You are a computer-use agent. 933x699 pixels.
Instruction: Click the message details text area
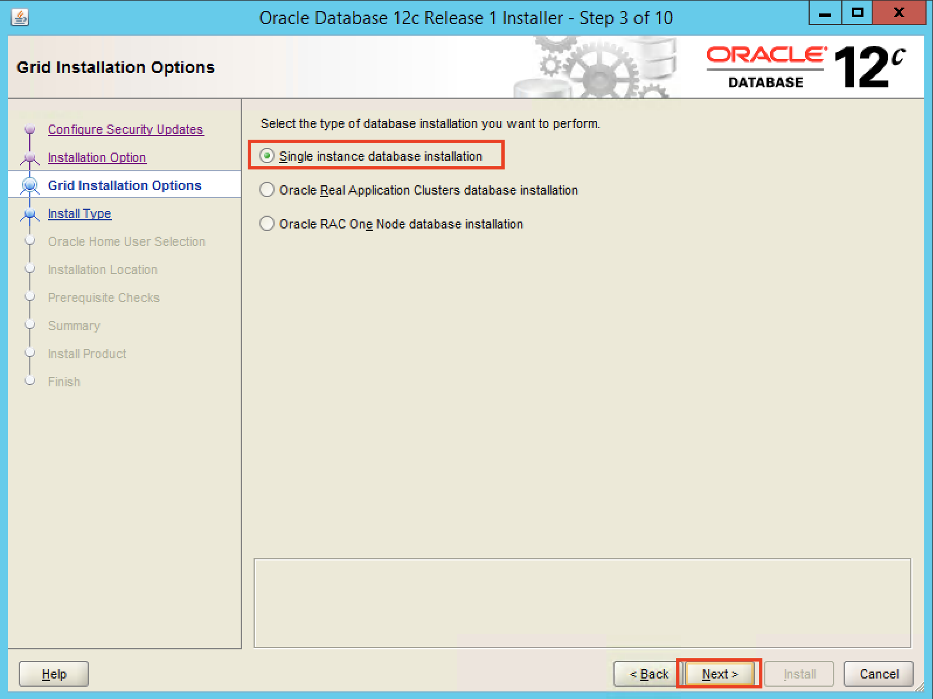tap(582, 603)
